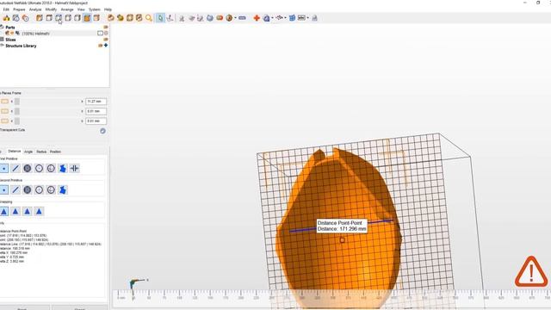Select line option under First Primitive
Viewport: 551px width, 310px height.
pyautogui.click(x=15, y=169)
